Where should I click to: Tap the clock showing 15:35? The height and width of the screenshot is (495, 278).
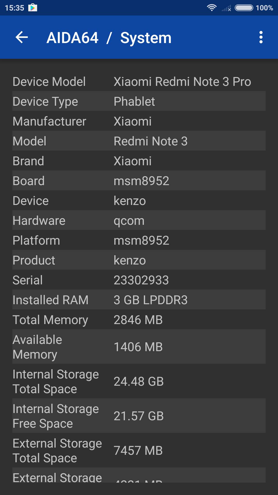[x=14, y=8]
